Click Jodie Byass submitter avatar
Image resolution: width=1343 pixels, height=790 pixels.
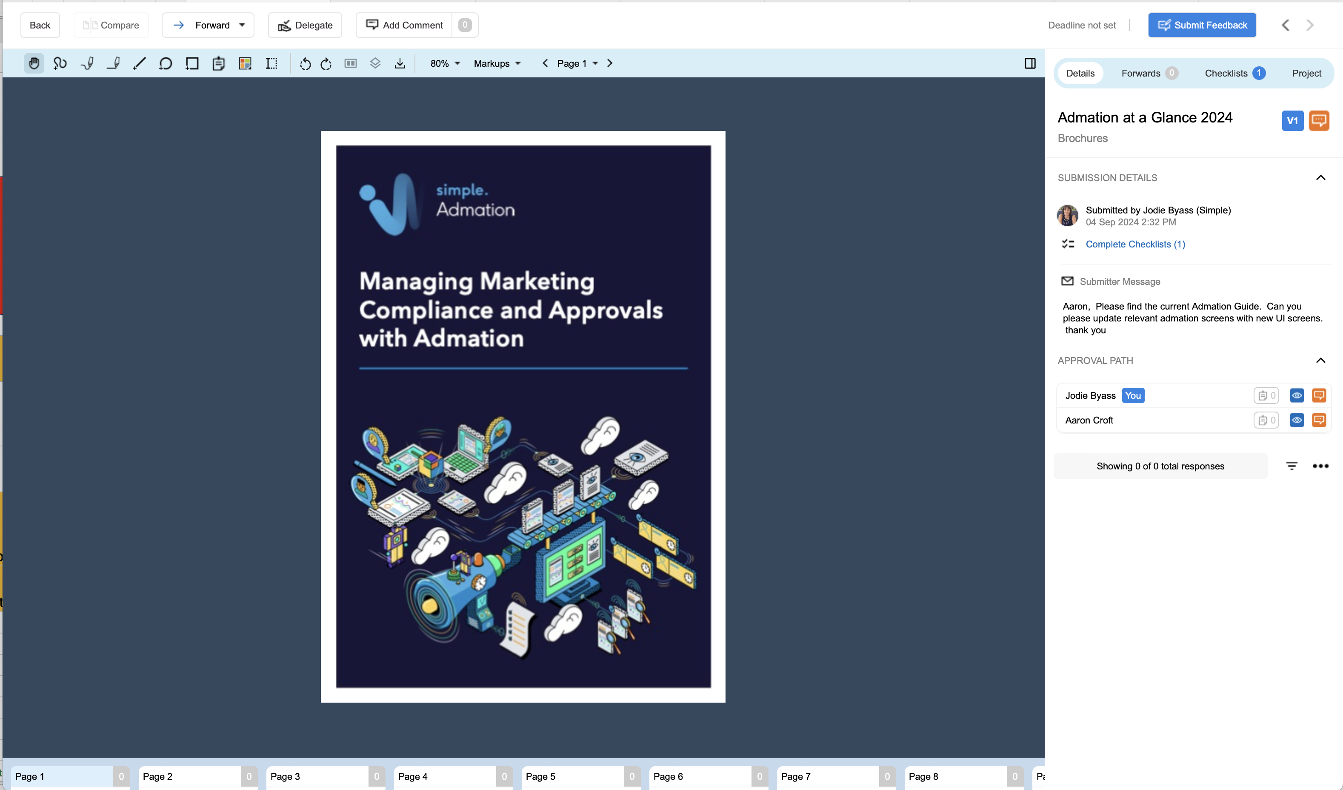coord(1068,216)
